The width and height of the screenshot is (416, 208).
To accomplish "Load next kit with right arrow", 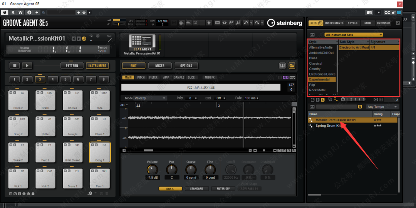I will 79,39.
